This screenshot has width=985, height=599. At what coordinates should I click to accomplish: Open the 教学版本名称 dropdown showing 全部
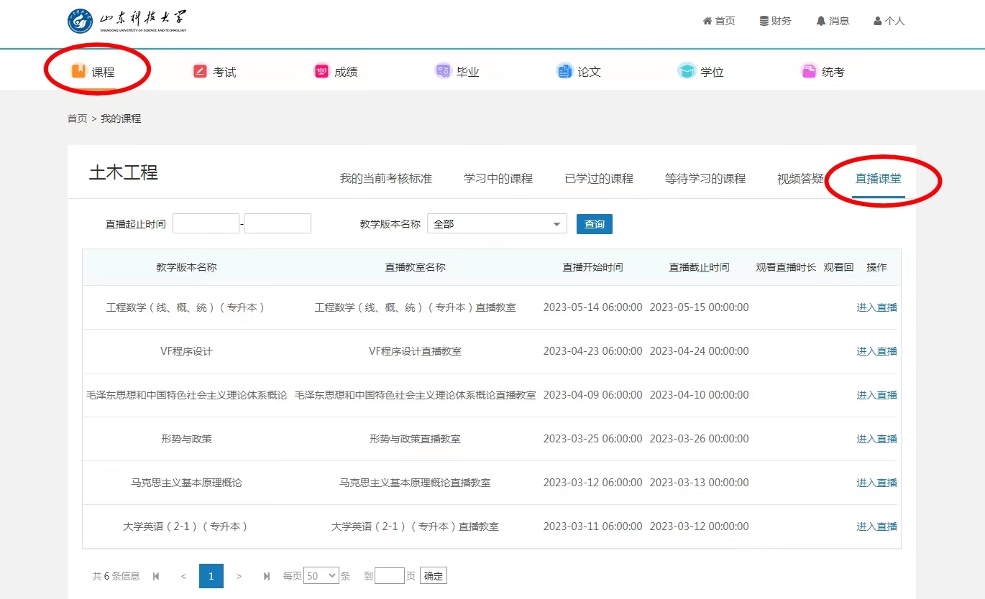[496, 223]
